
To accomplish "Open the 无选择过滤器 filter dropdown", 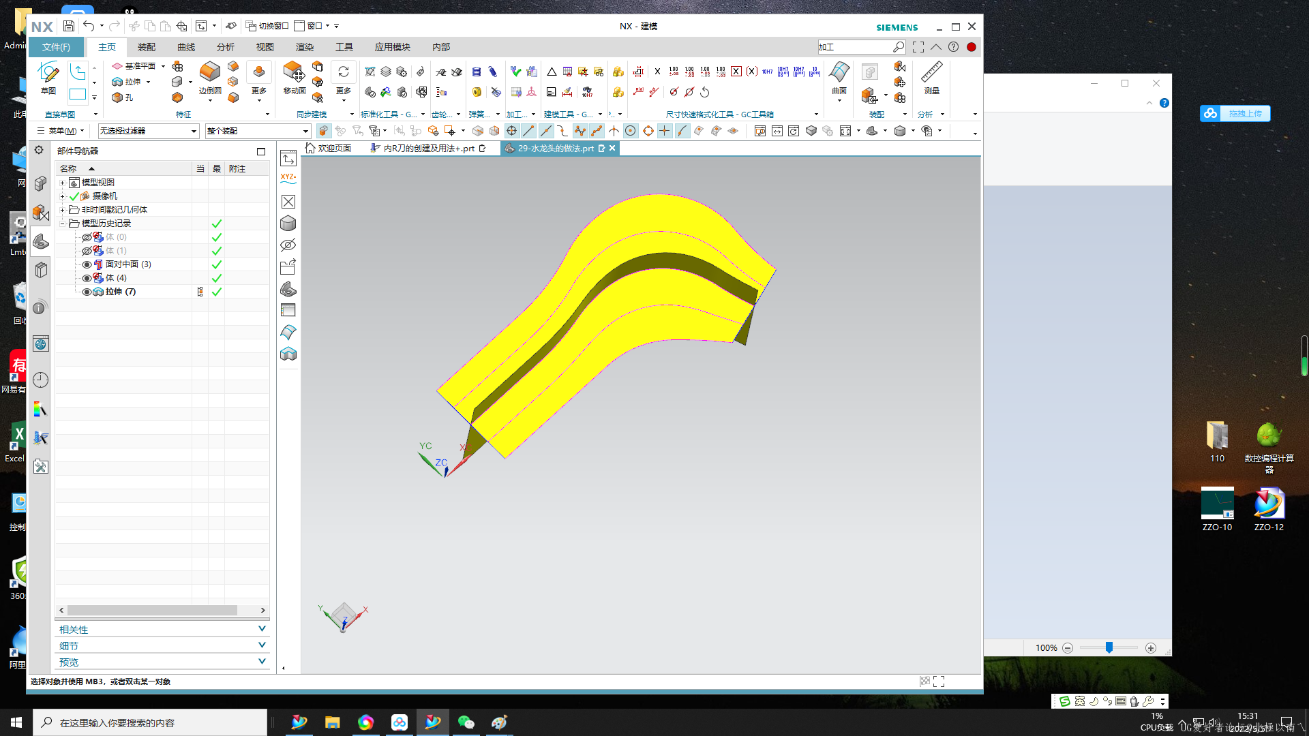I will tap(148, 131).
